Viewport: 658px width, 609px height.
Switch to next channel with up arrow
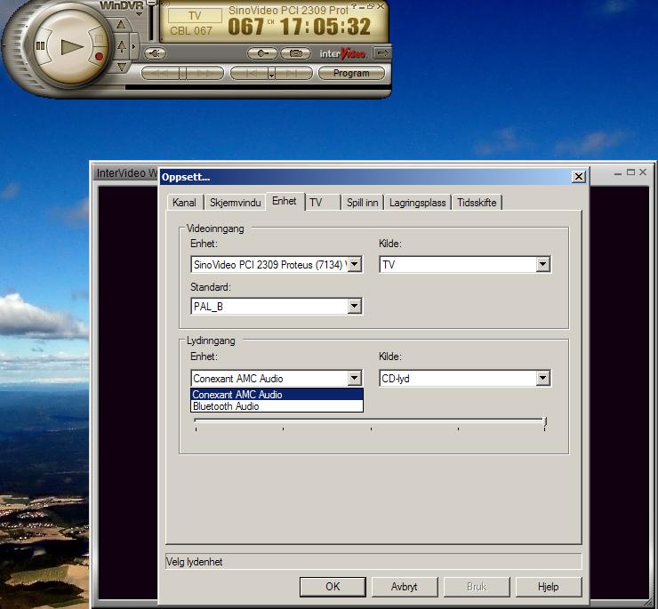pos(122,25)
